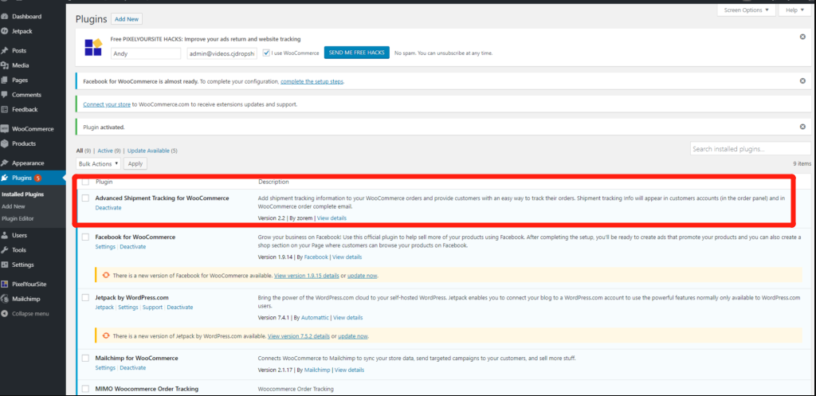Click the WooCommerce sidebar icon

[x=5, y=129]
